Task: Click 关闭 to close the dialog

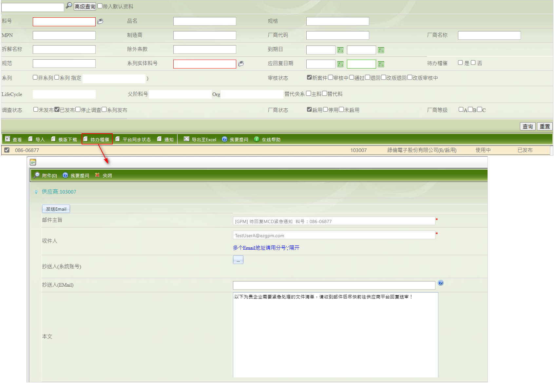Action: tap(104, 175)
